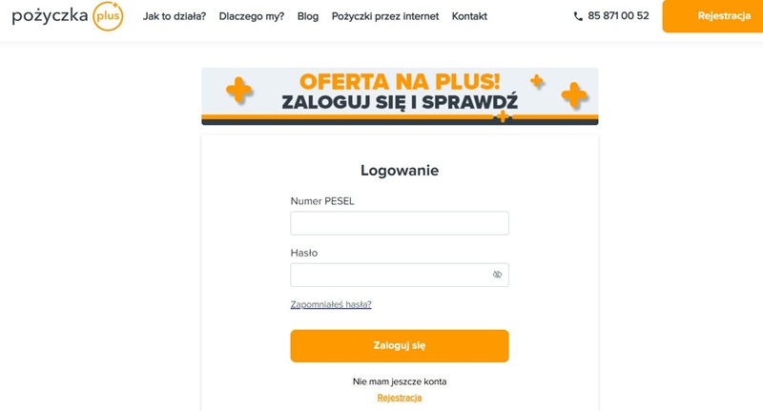Go to "Dlaczego my?" page
The height and width of the screenshot is (411, 763).
(x=252, y=16)
